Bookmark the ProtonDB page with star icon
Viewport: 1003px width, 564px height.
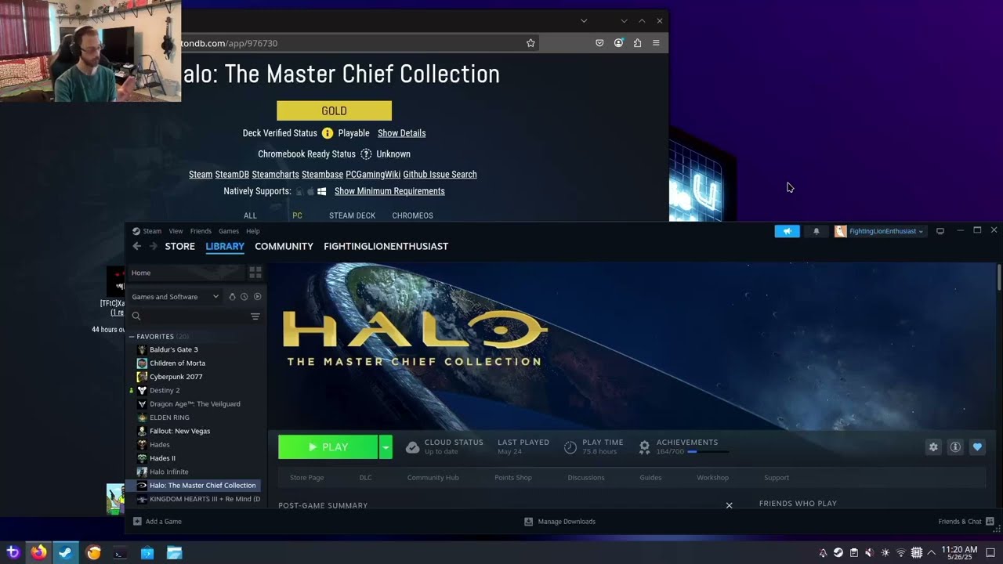[530, 43]
